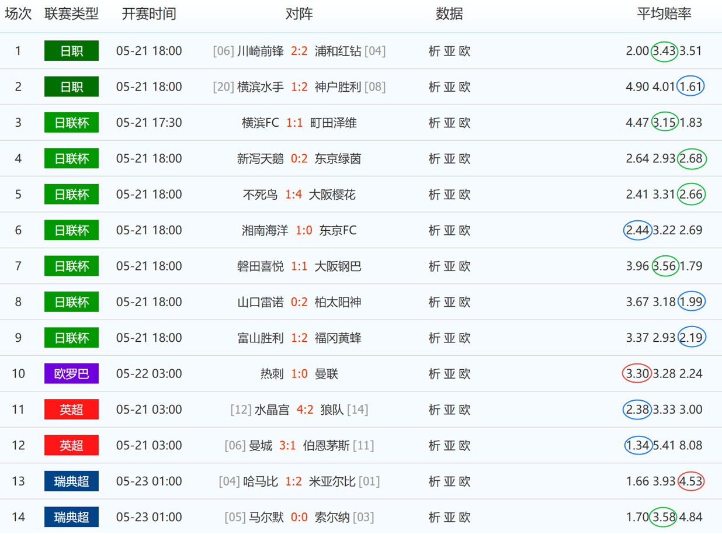Select team name 川崎前锋

(x=261, y=51)
